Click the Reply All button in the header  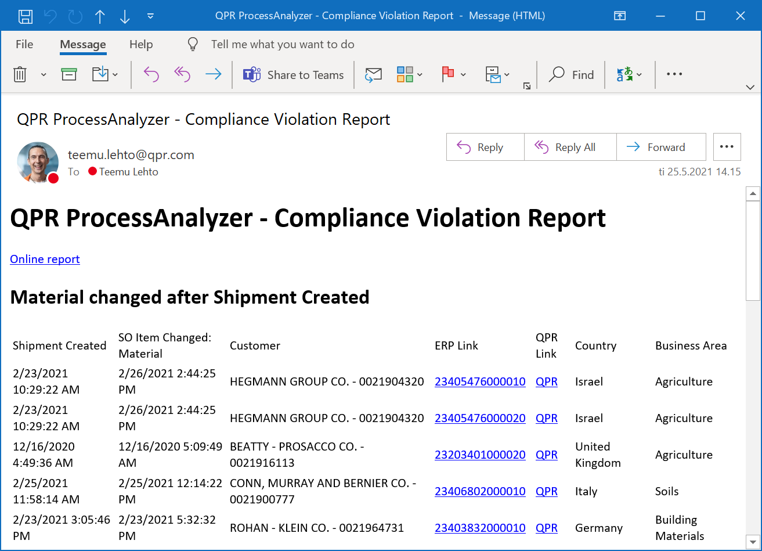point(570,147)
